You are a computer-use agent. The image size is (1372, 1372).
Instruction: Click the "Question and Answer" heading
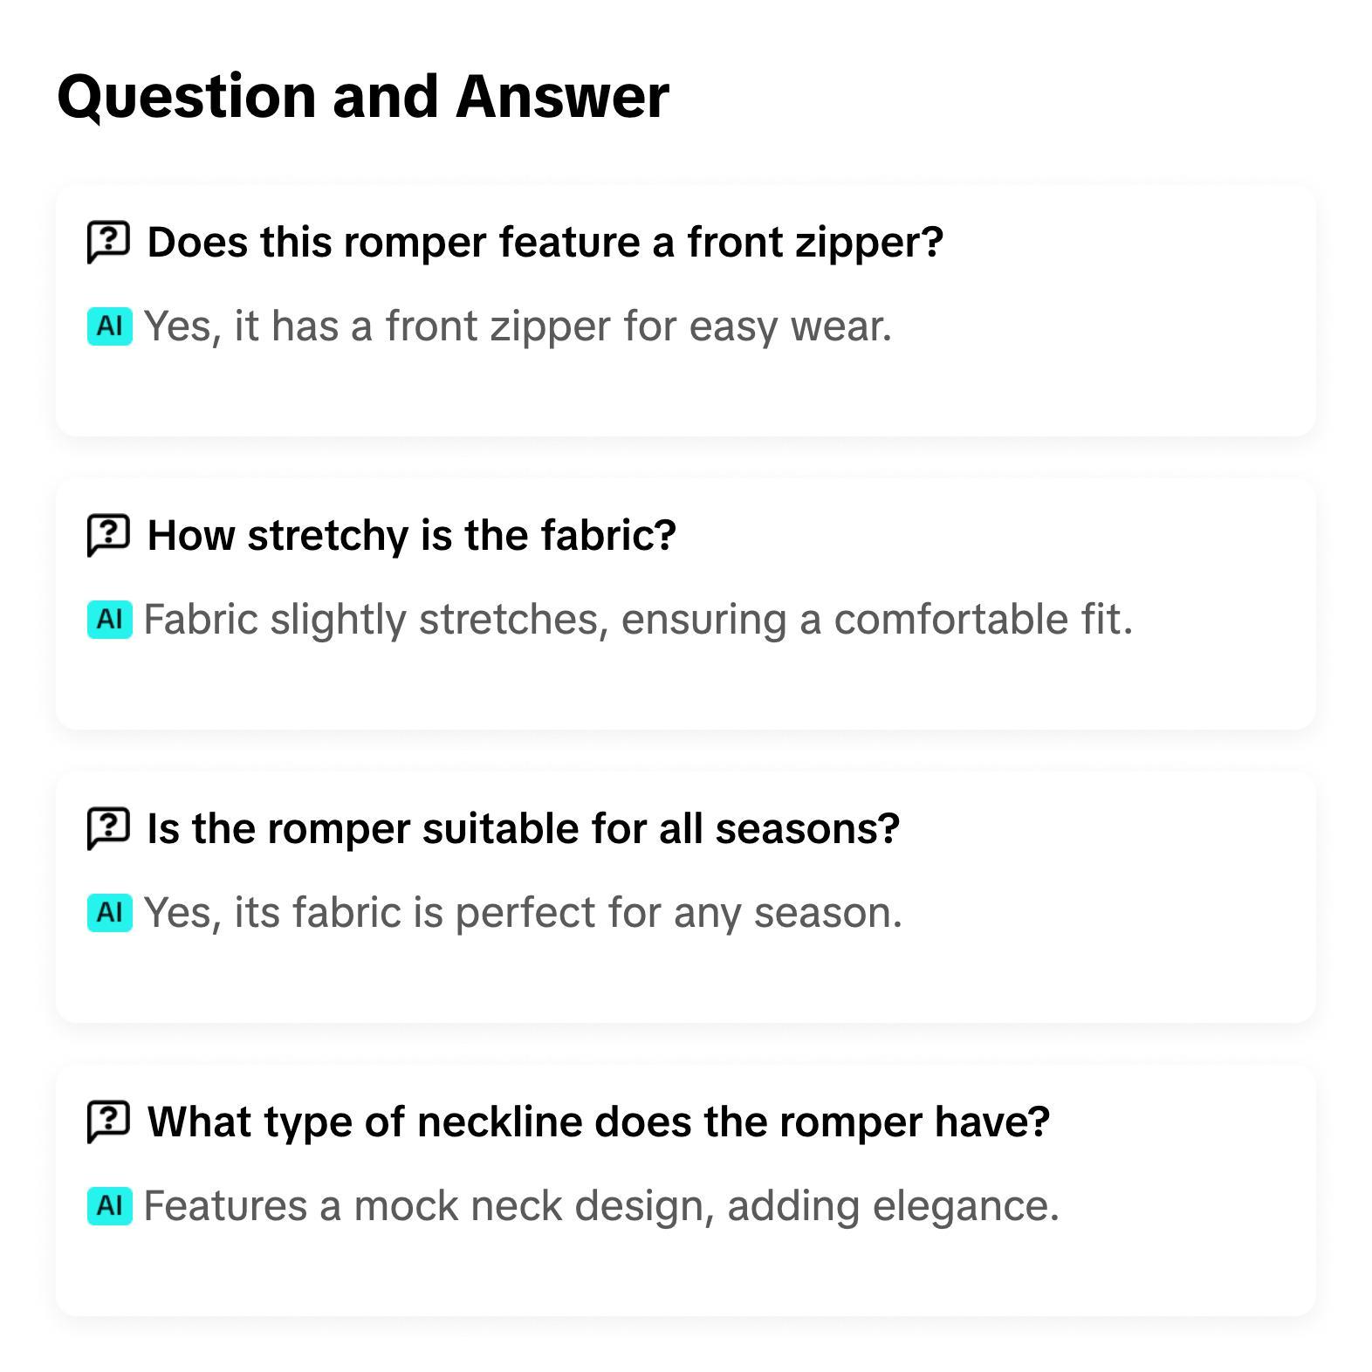click(x=363, y=96)
